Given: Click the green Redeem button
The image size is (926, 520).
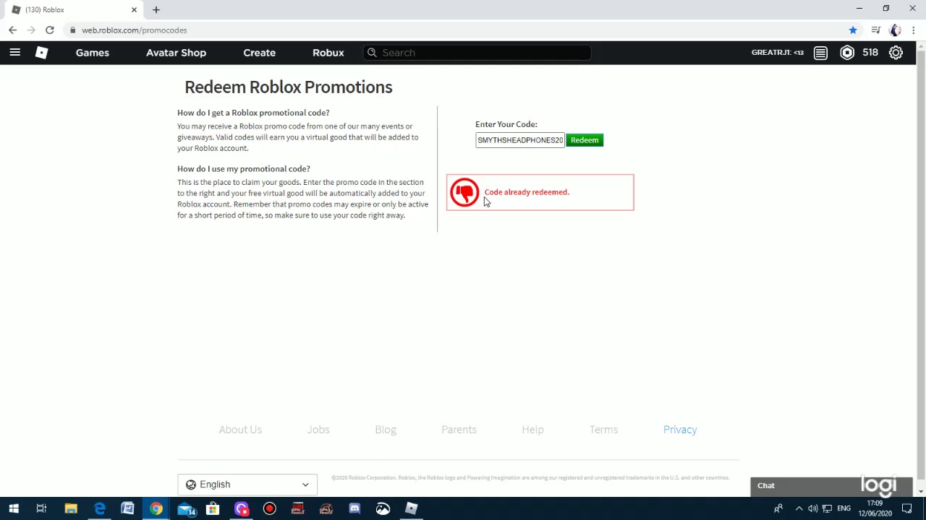Looking at the screenshot, I should (585, 140).
